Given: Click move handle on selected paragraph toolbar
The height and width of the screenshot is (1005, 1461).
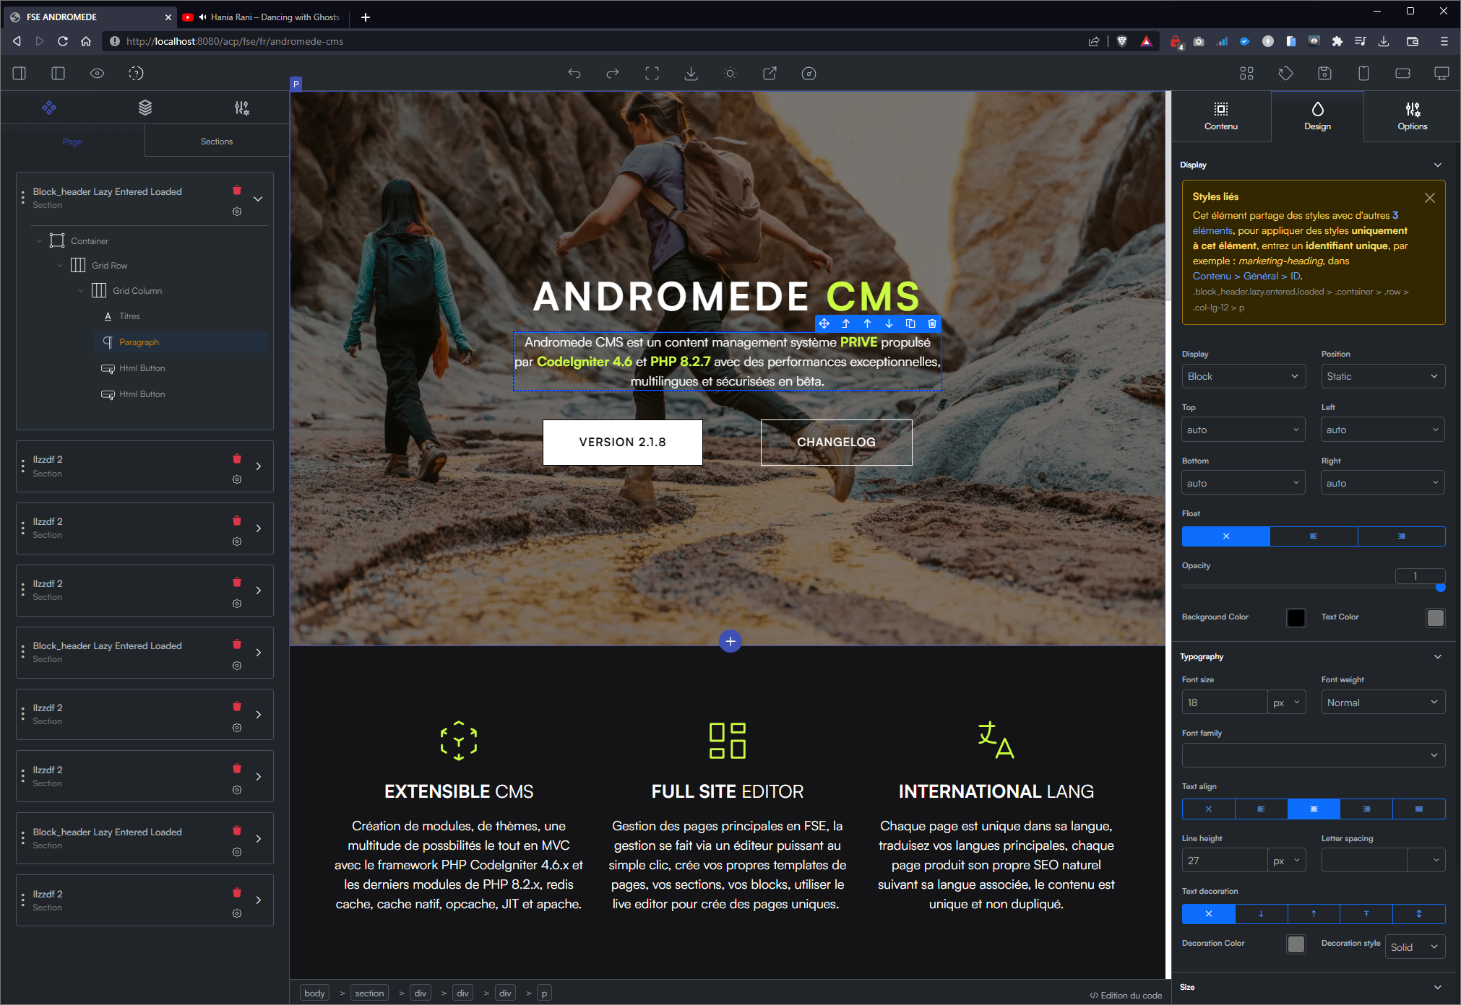Looking at the screenshot, I should (x=824, y=323).
